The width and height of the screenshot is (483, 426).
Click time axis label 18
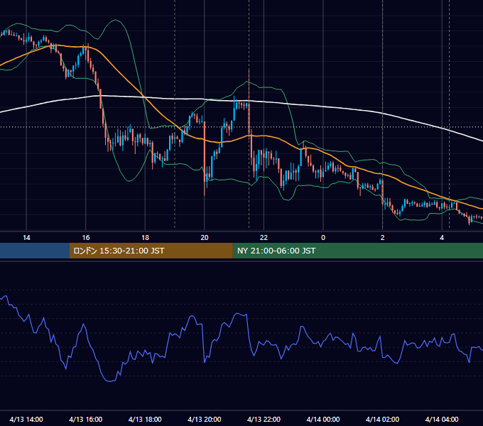tap(145, 238)
